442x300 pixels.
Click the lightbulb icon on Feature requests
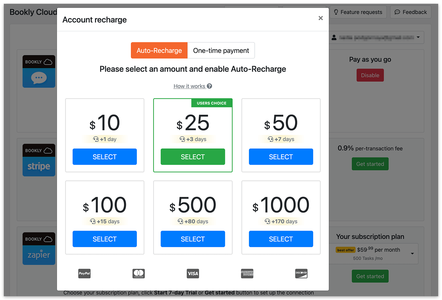click(x=336, y=12)
